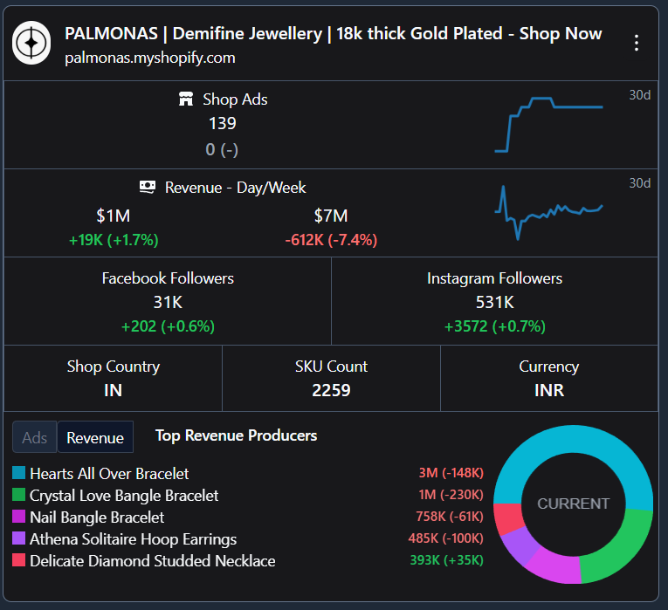Click the Revenue - Day/Week label
Image resolution: width=668 pixels, height=610 pixels.
coord(235,188)
